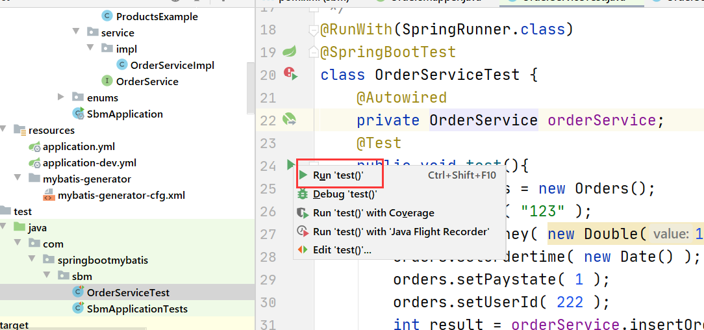Click the @Autowired annotation
The height and width of the screenshot is (330, 704).
[x=402, y=97]
